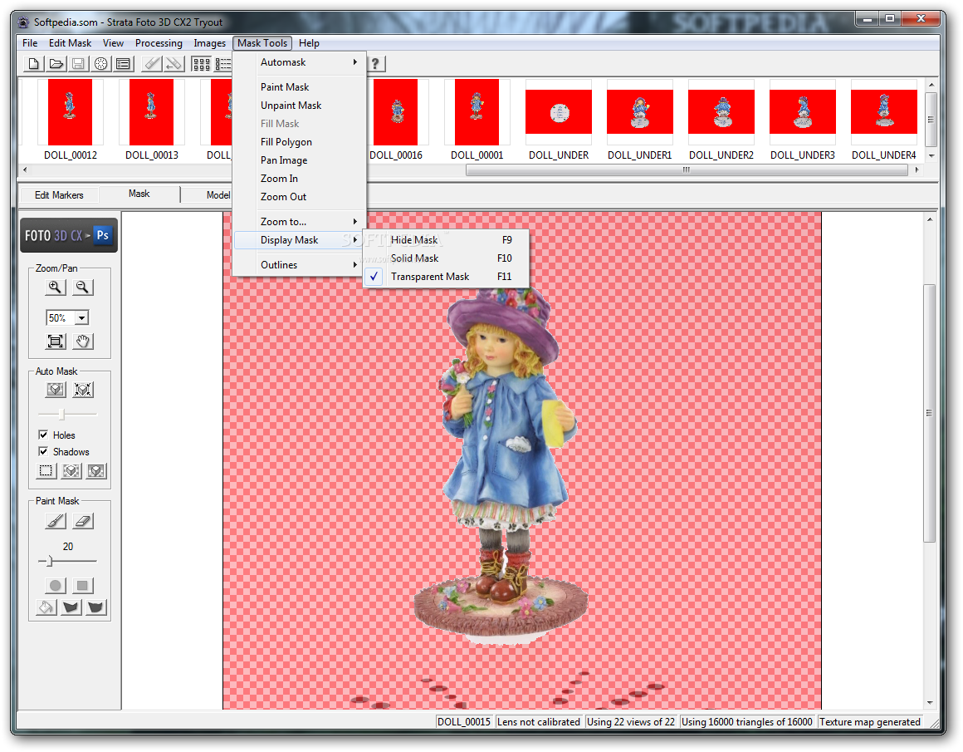This screenshot has height=752, width=963.
Task: Click the Auto Mask current image cube icon
Action: [x=56, y=389]
